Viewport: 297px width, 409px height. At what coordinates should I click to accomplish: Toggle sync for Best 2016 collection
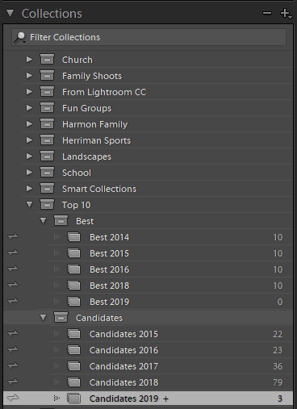(13, 269)
